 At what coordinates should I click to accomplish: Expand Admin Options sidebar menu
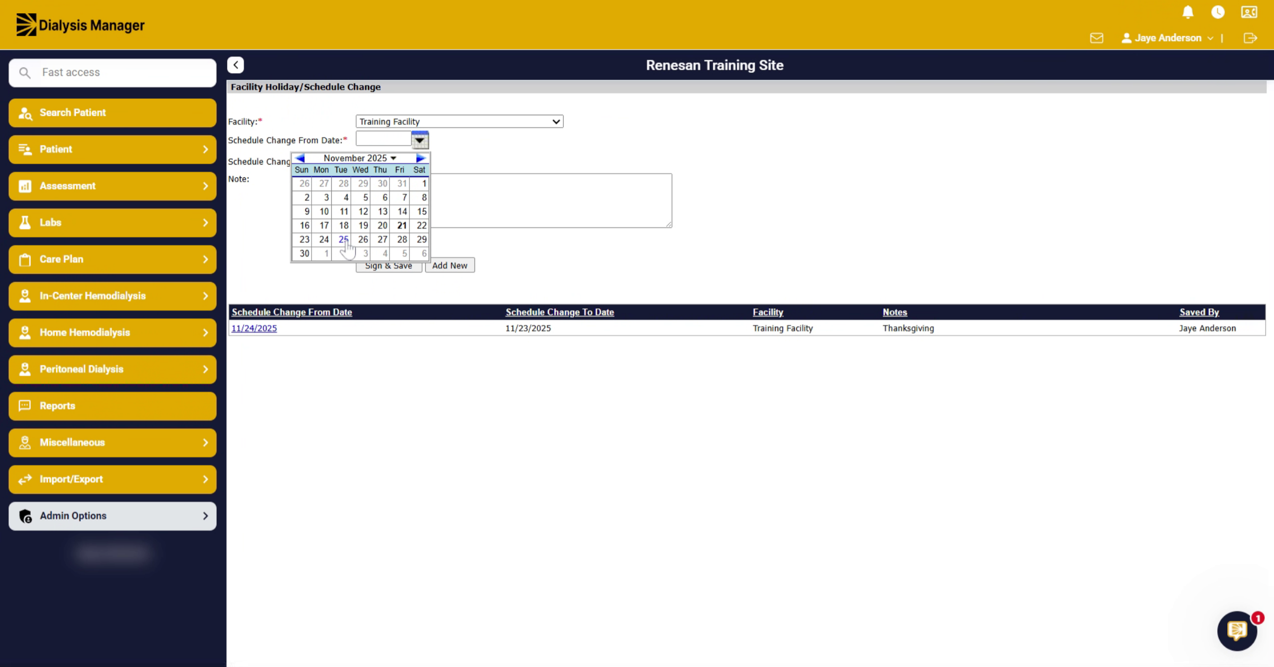pos(113,516)
